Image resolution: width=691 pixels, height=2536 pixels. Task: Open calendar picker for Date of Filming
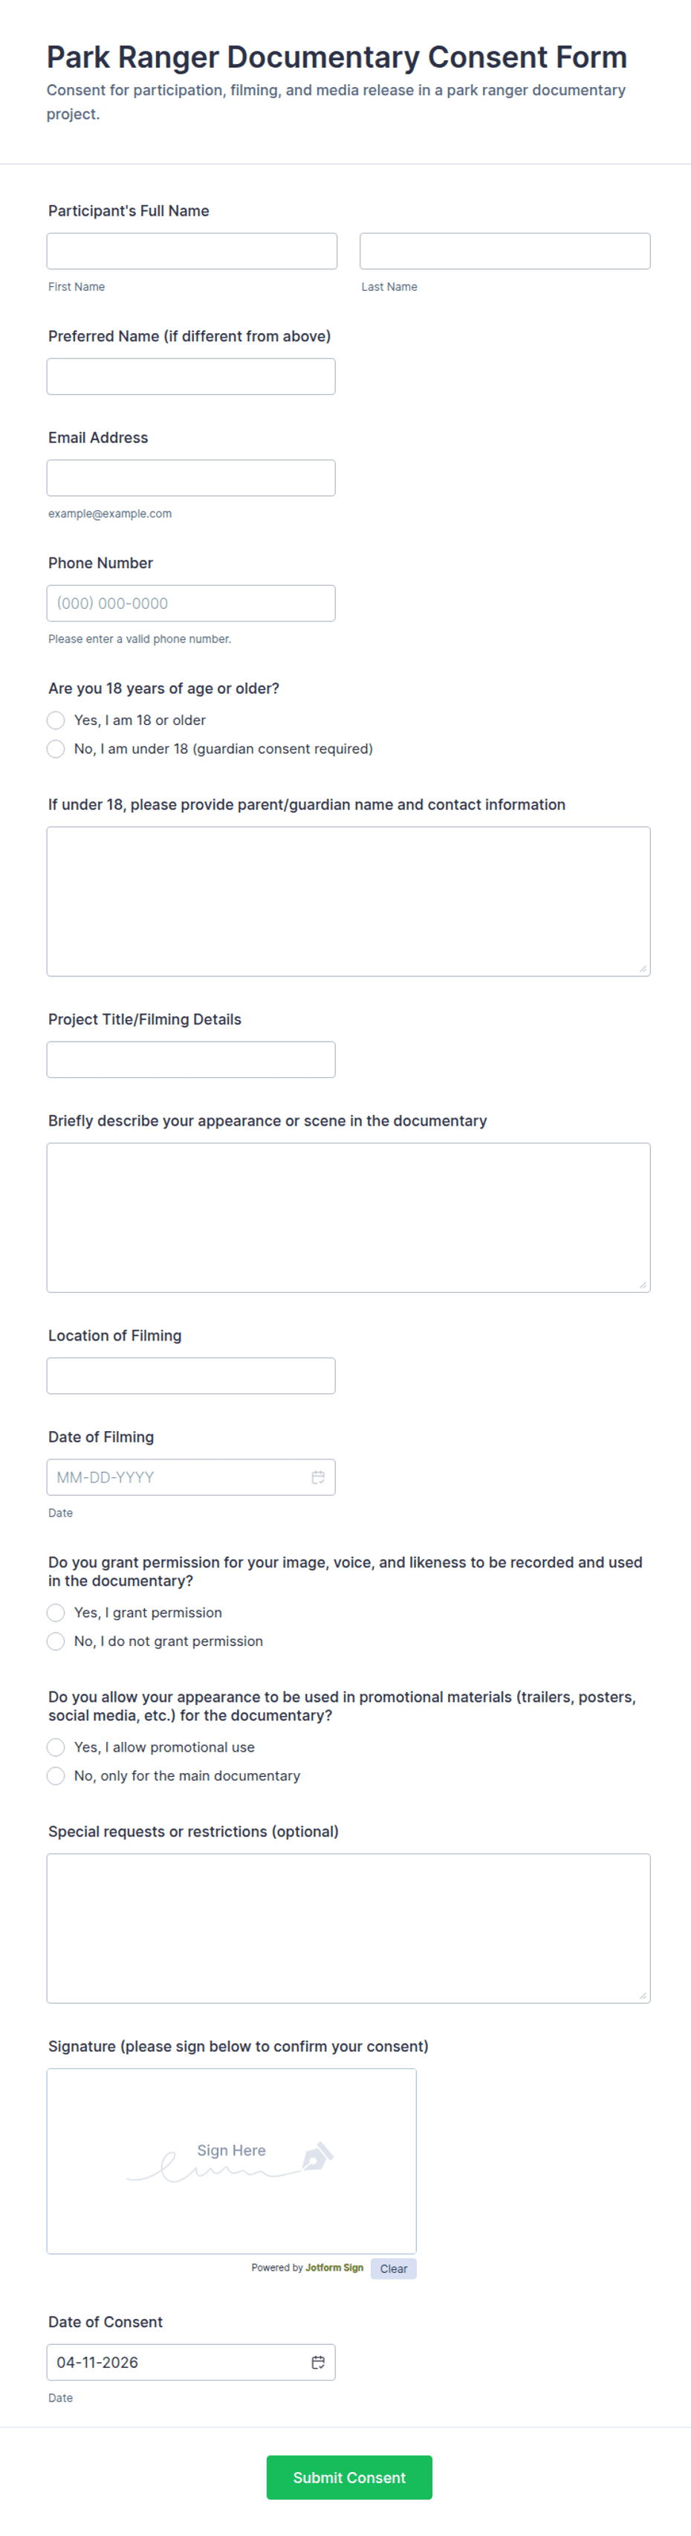[318, 1477]
